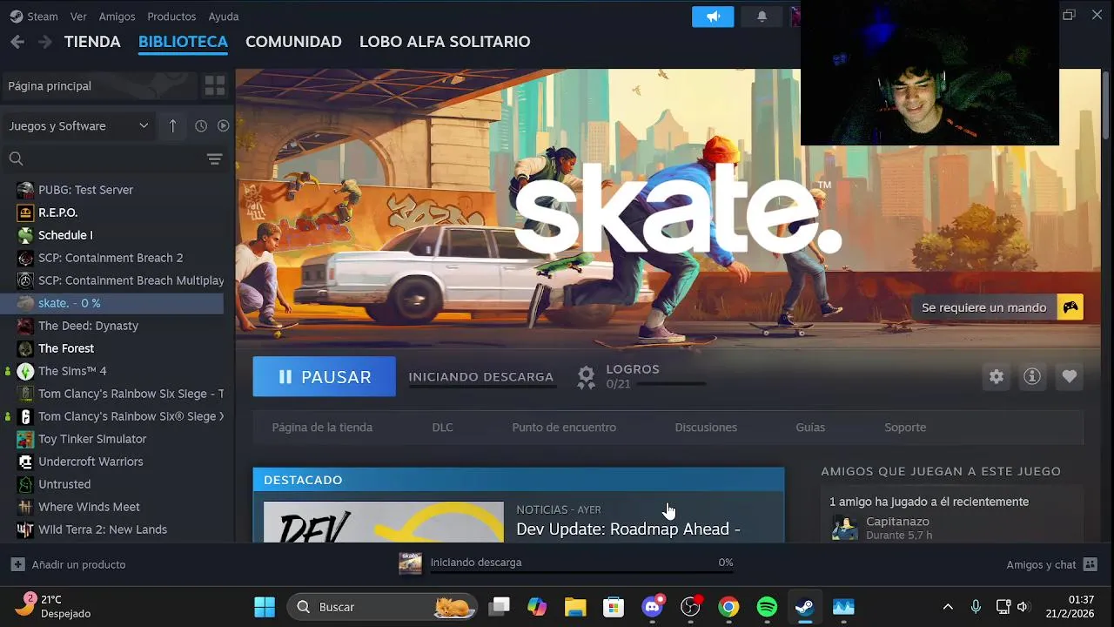Click the controller required gamepad icon

pos(1070,307)
